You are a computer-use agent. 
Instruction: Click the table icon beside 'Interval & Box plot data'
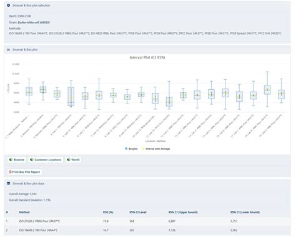(9, 183)
